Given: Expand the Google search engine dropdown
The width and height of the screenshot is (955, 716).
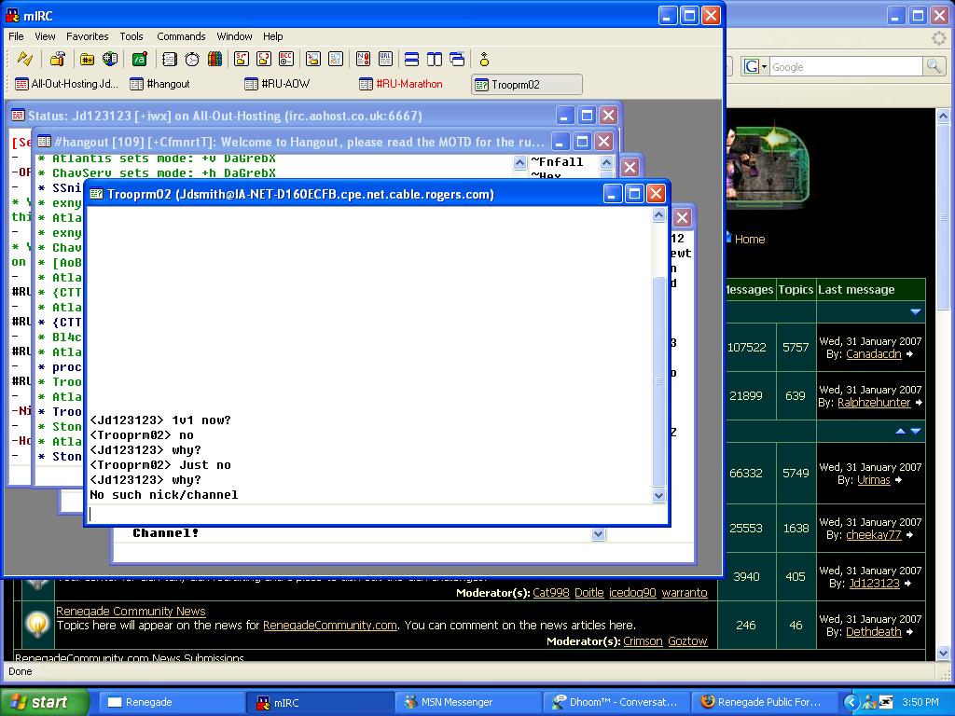Looking at the screenshot, I should click(763, 66).
